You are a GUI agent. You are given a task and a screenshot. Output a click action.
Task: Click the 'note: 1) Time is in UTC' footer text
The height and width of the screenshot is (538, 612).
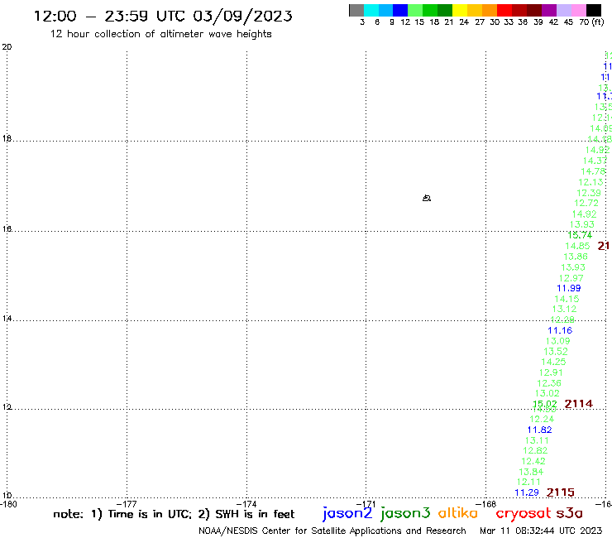point(123,514)
